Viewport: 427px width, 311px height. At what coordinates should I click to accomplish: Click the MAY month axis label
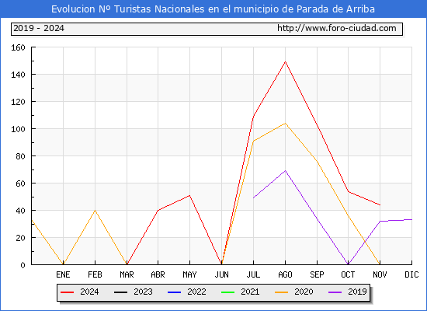click(x=189, y=274)
